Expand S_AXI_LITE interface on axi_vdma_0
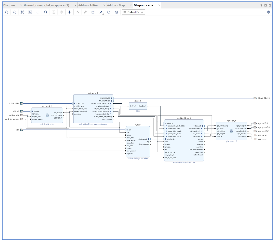The height and width of the screenshot is (241, 274). [75, 103]
